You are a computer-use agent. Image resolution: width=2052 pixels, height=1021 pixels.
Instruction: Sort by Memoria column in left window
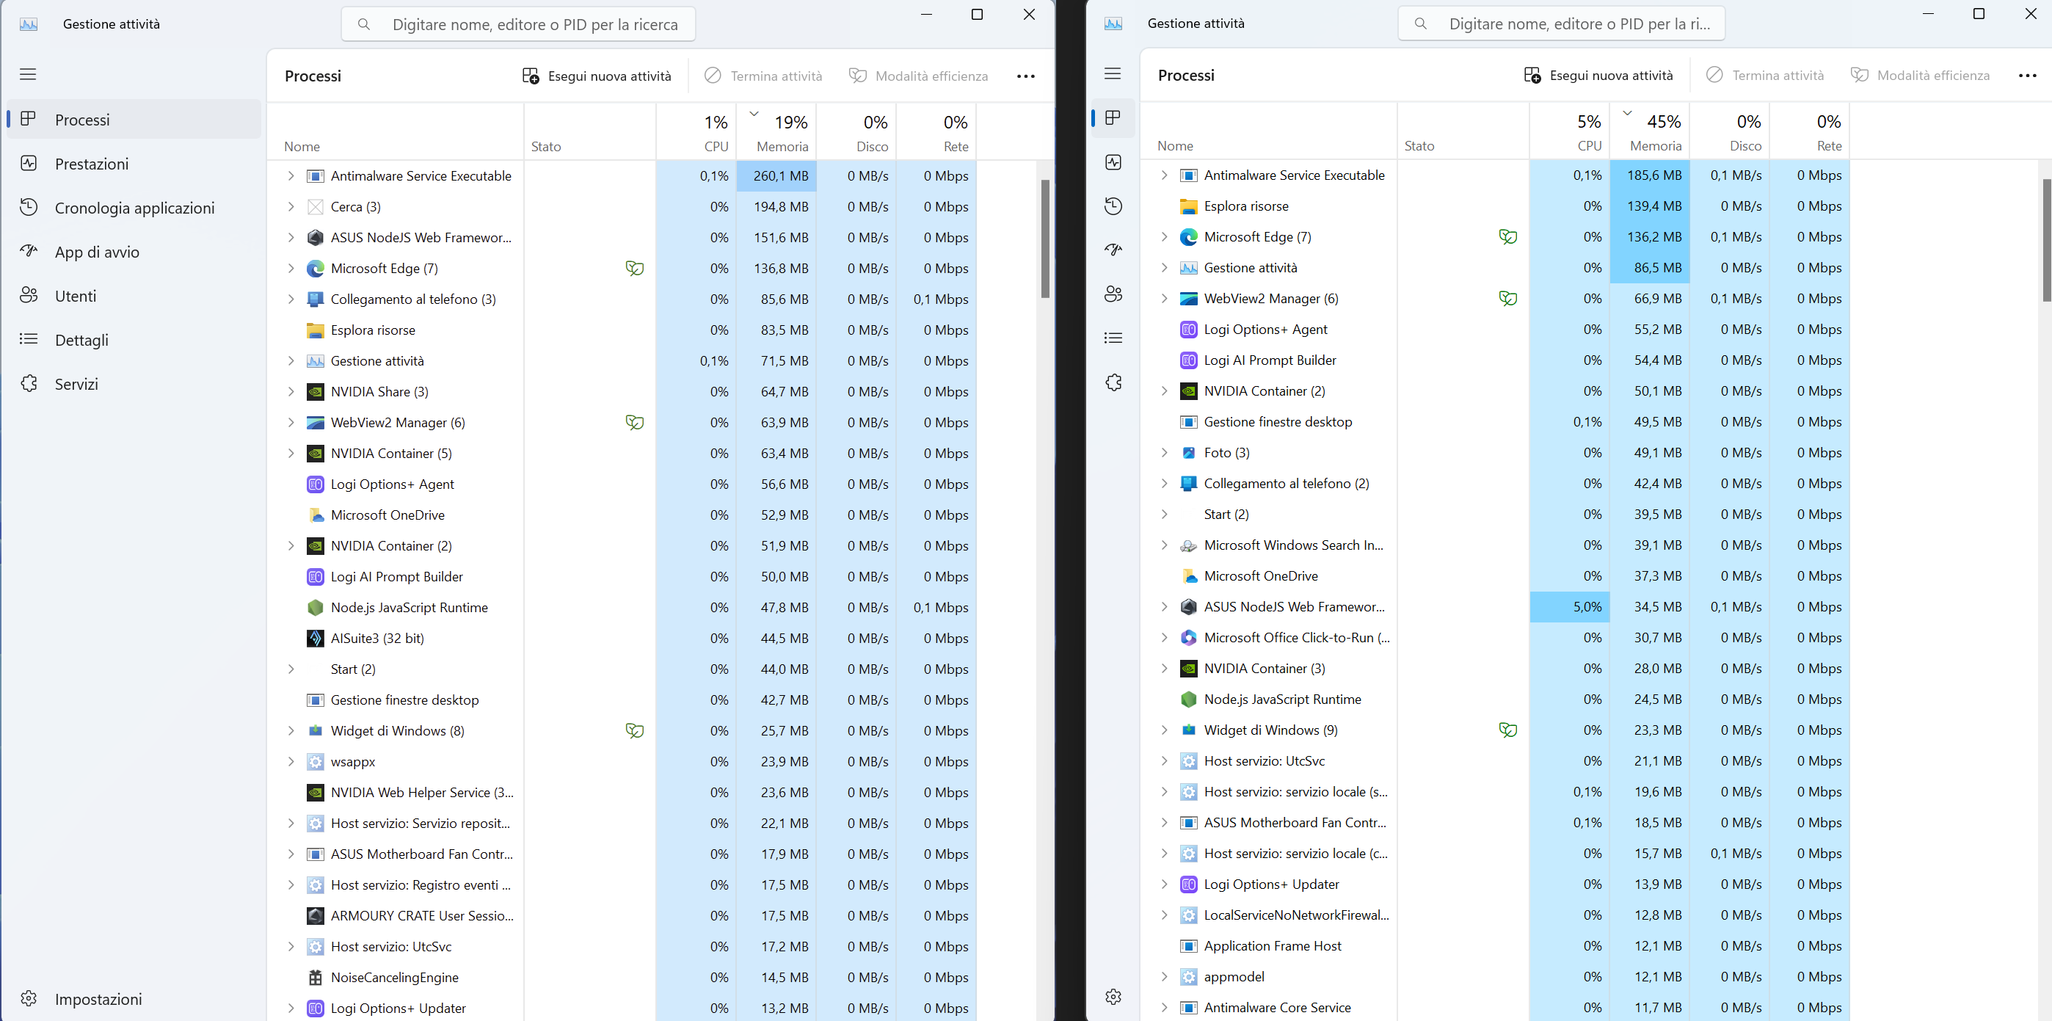[x=776, y=132]
